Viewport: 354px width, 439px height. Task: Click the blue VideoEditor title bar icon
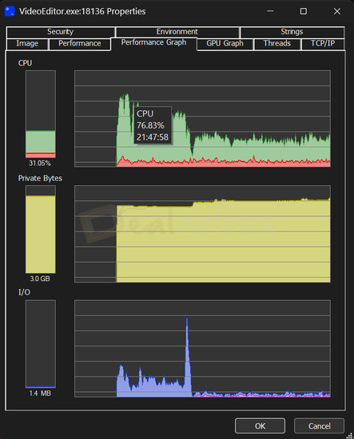click(x=10, y=11)
